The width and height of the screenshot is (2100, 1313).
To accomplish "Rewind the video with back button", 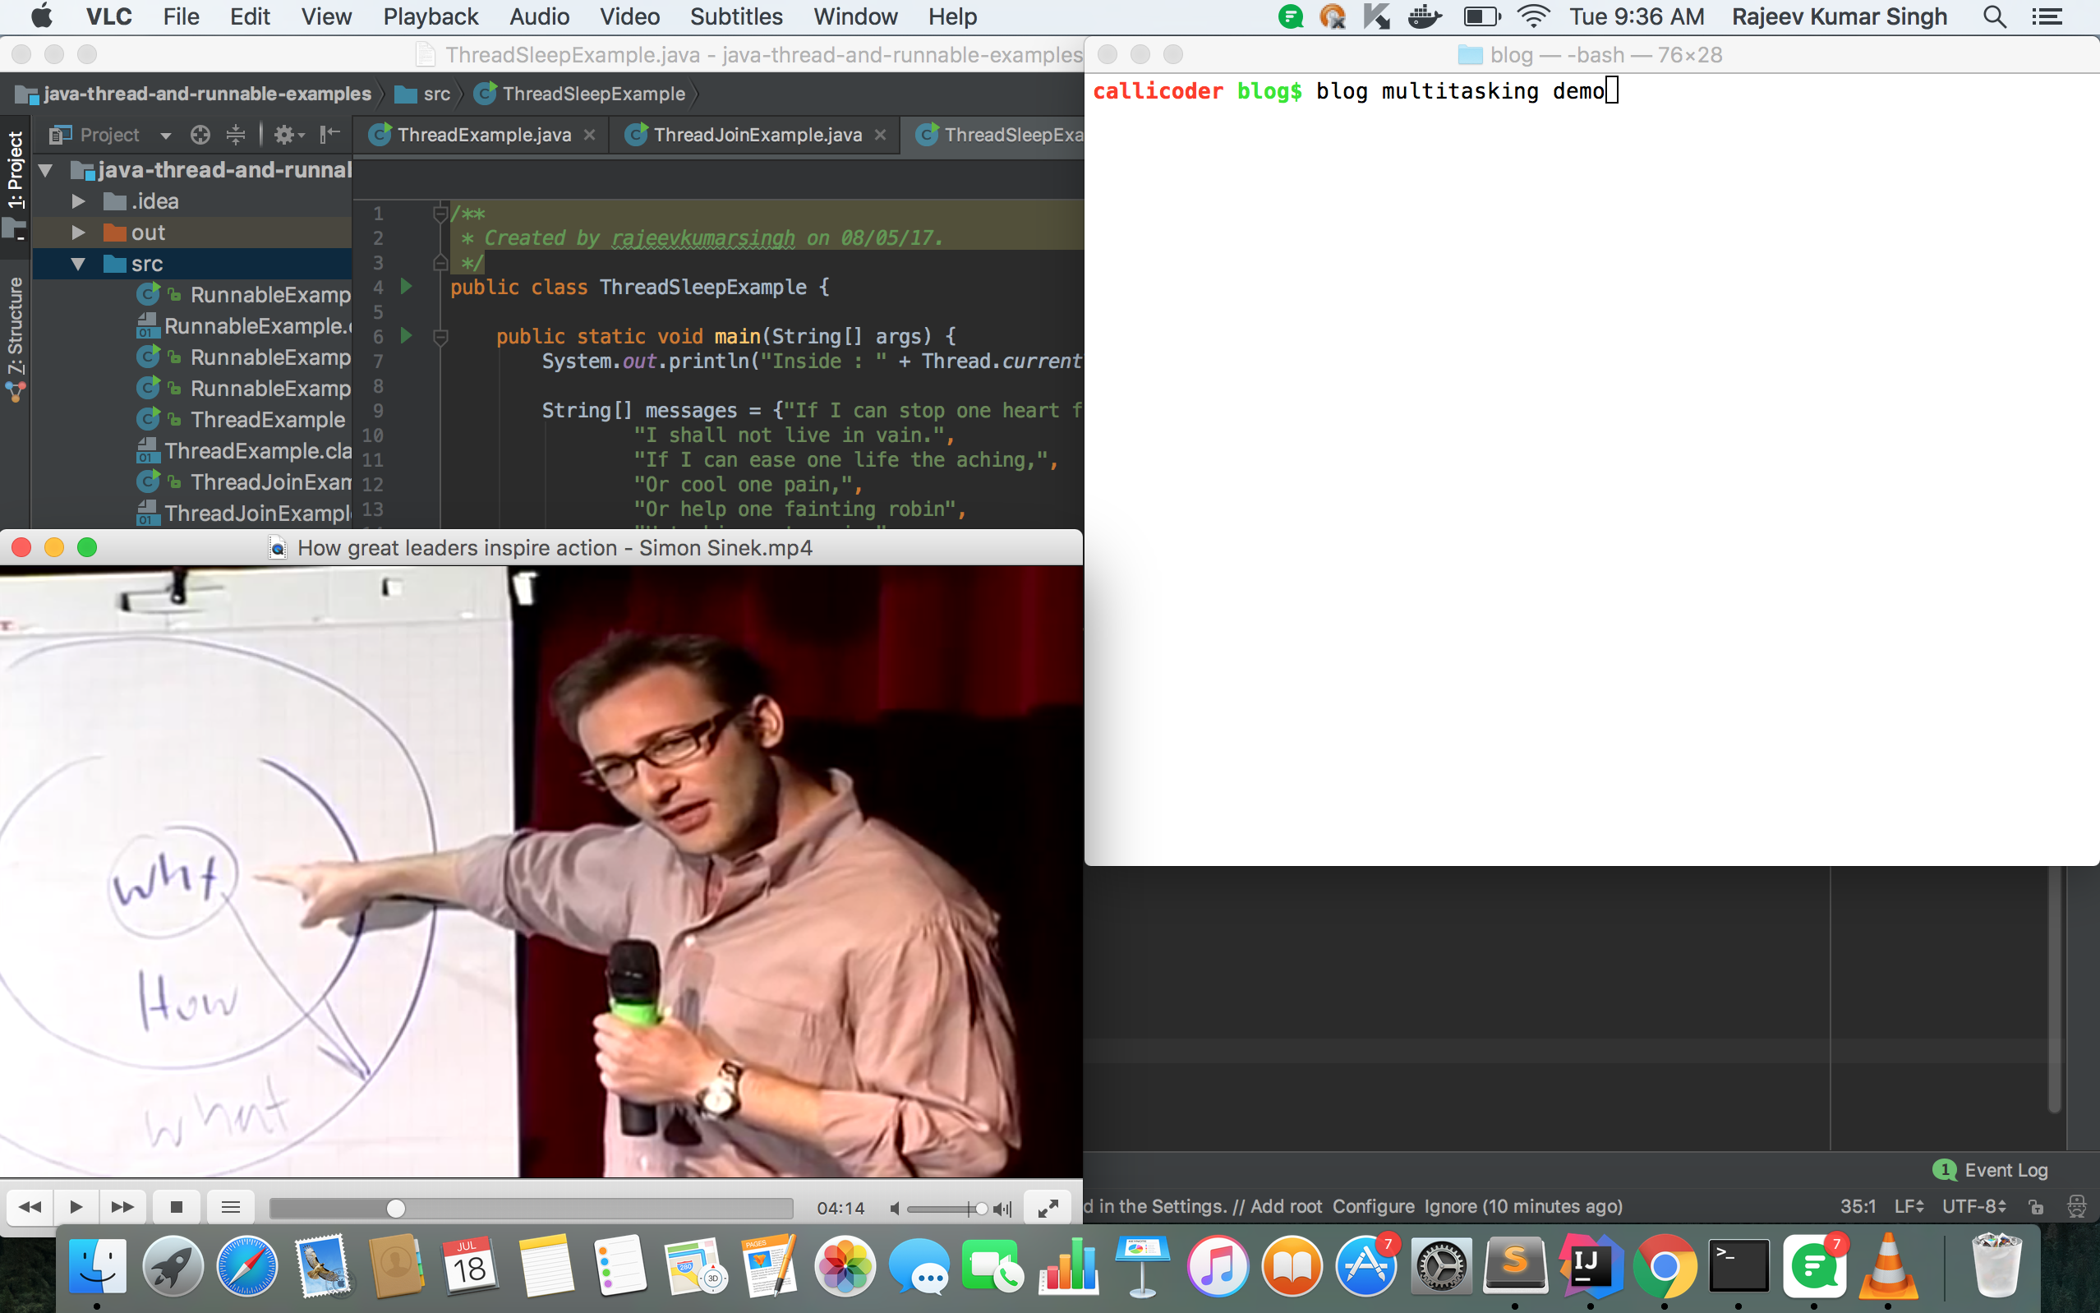I will (x=30, y=1207).
